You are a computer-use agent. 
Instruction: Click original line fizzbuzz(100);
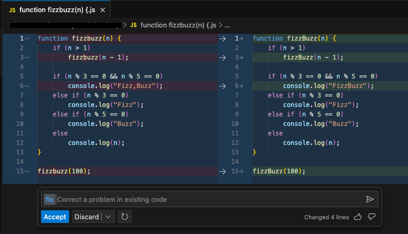(64, 171)
